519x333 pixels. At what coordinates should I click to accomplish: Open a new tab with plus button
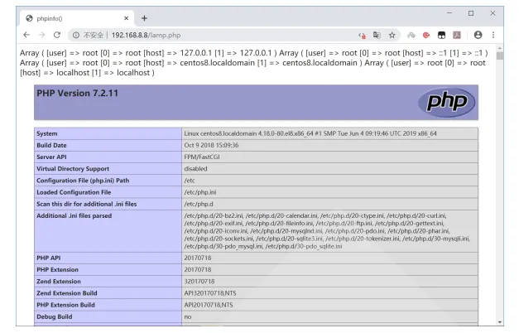point(144,18)
